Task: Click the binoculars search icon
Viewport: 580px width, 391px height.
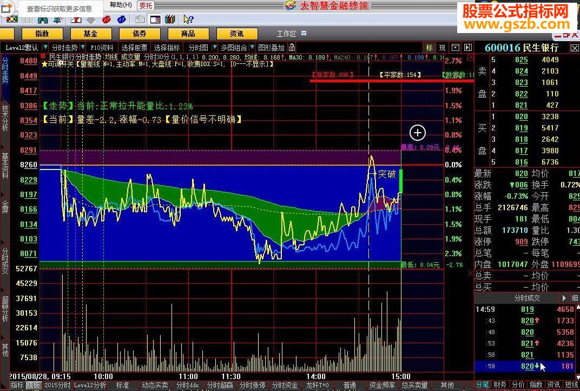Action: (43, 19)
